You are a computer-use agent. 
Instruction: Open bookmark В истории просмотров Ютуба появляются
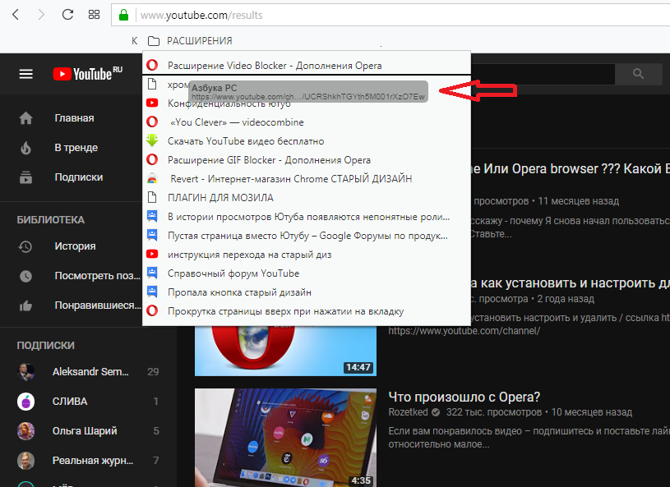307,216
